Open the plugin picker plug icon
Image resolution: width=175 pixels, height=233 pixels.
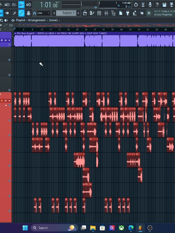pos(128,13)
